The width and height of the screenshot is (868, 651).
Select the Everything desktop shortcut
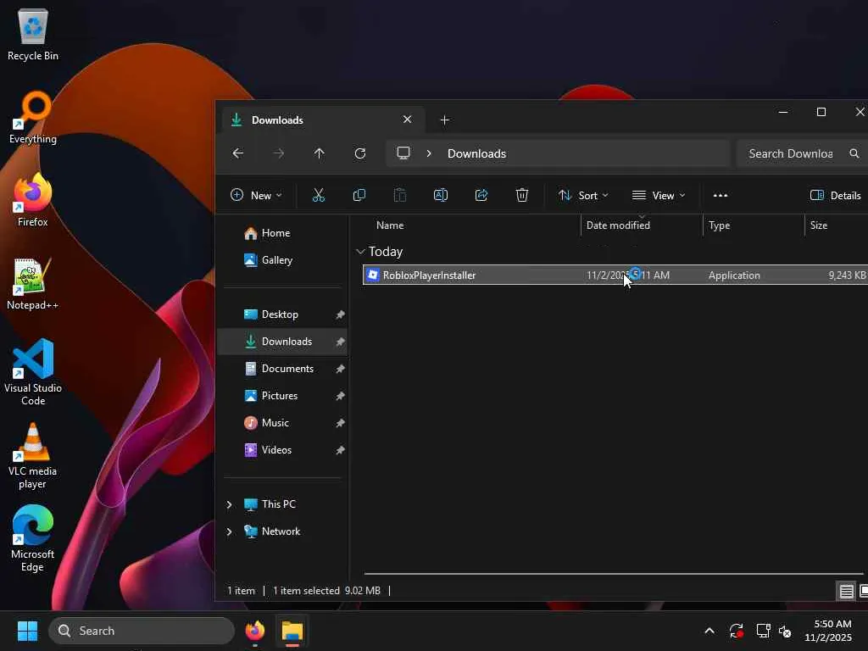coord(33,117)
